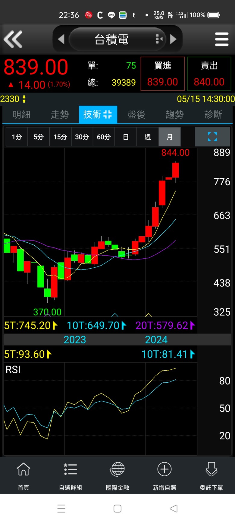This screenshot has height=523, width=235.
Task: Select the 15分 chart interval
Action: coord(60,137)
